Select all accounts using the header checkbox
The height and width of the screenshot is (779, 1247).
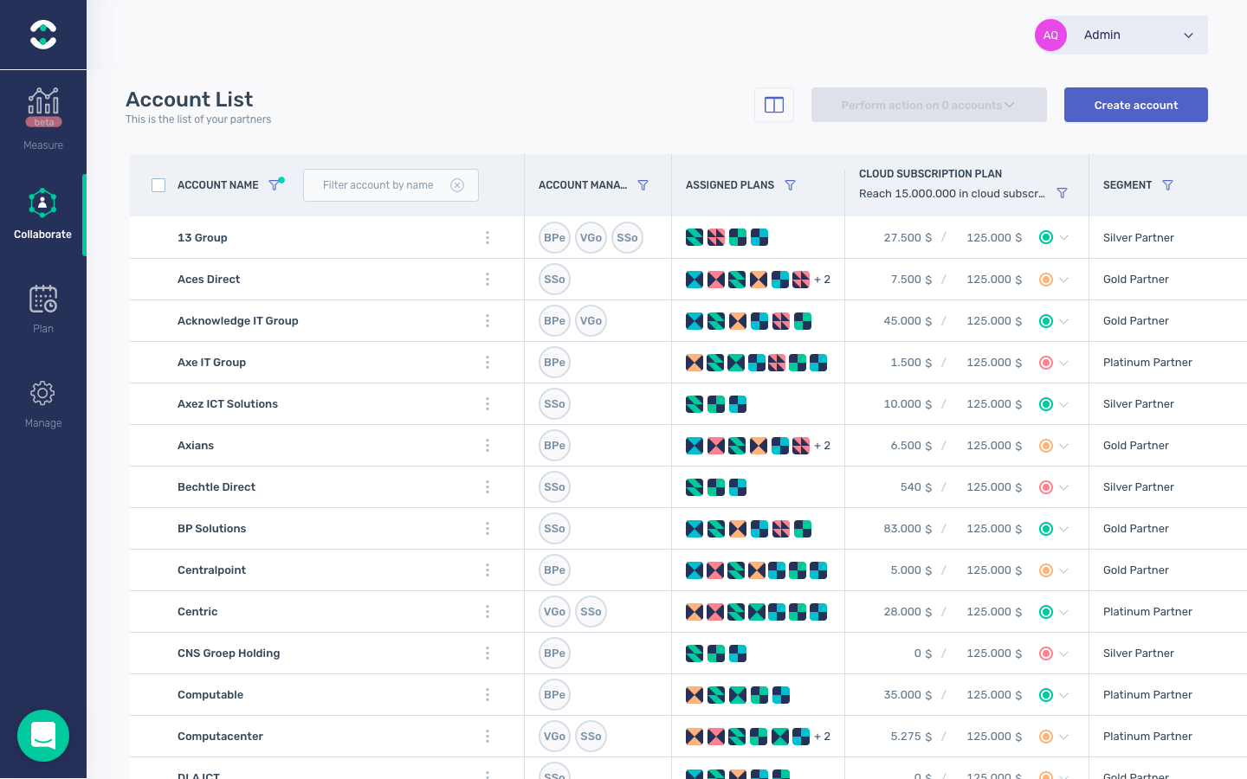click(x=158, y=184)
